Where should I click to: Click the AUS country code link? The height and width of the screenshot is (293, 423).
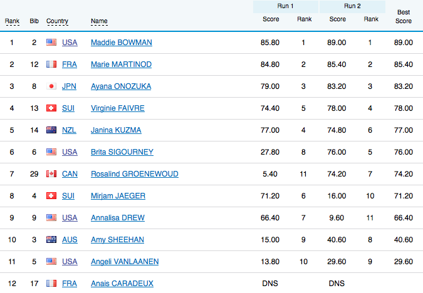(69, 240)
